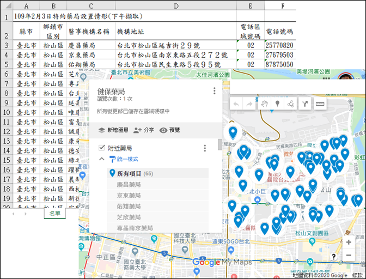Image resolution: width=366 pixels, height=279 pixels.
Task: Select column A header in Excel
Action: (26, 5)
